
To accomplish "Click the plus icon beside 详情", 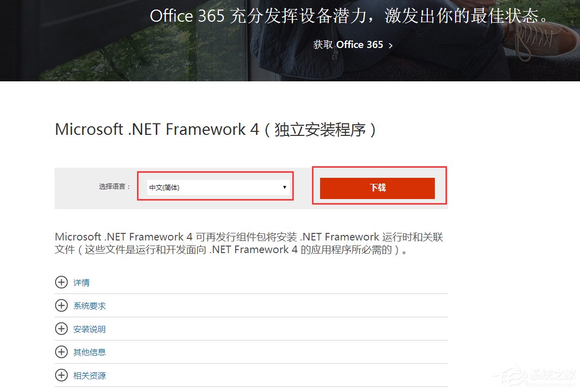I will [x=61, y=282].
